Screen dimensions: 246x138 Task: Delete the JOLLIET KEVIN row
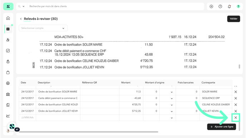pyautogui.click(x=236, y=111)
